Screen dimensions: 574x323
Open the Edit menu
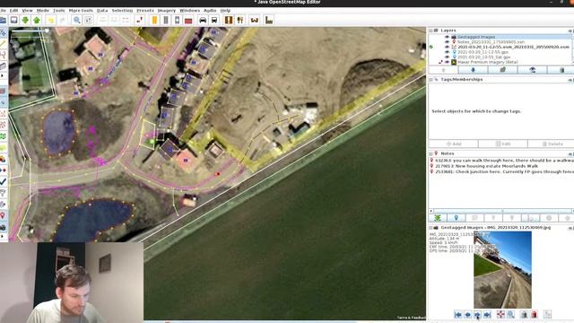14,11
